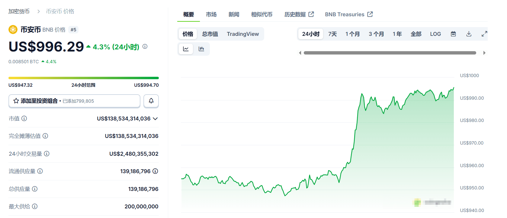Click total supply value 139,186,796
This screenshot has width=507, height=218.
pos(143,189)
